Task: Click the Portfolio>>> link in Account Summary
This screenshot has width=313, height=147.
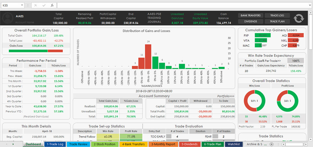Action: point(226,96)
